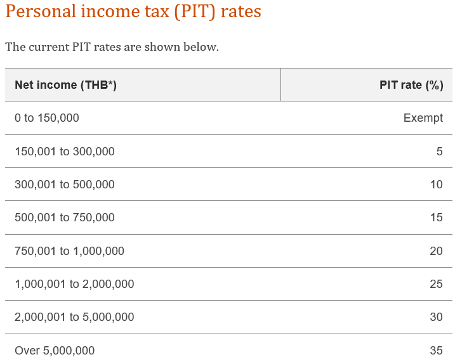Click the 5 percent rate cell
The image size is (455, 364).
pyautogui.click(x=439, y=152)
